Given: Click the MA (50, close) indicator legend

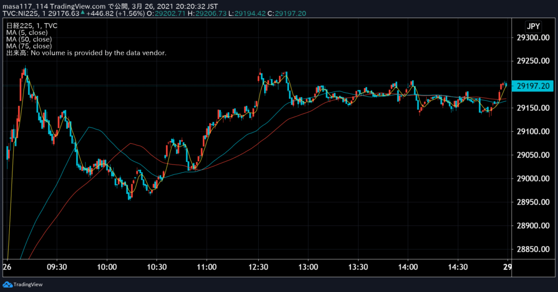Looking at the screenshot, I should (29, 39).
